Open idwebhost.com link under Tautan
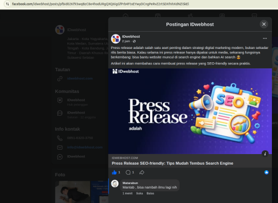This screenshot has width=278, height=203. [x=80, y=78]
